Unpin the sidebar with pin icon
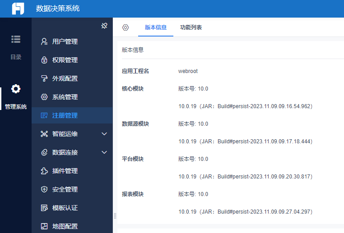The width and height of the screenshot is (344, 233). pyautogui.click(x=104, y=26)
